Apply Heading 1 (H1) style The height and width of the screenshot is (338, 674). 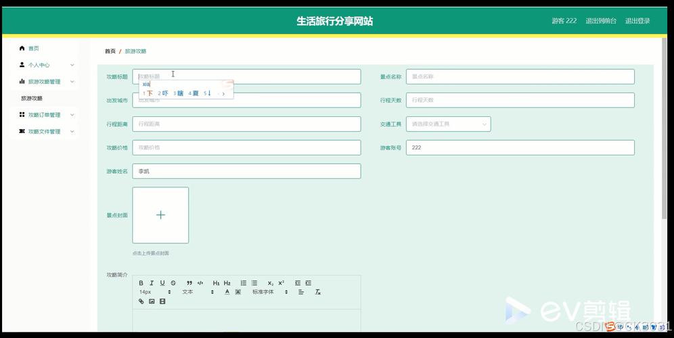pos(217,283)
